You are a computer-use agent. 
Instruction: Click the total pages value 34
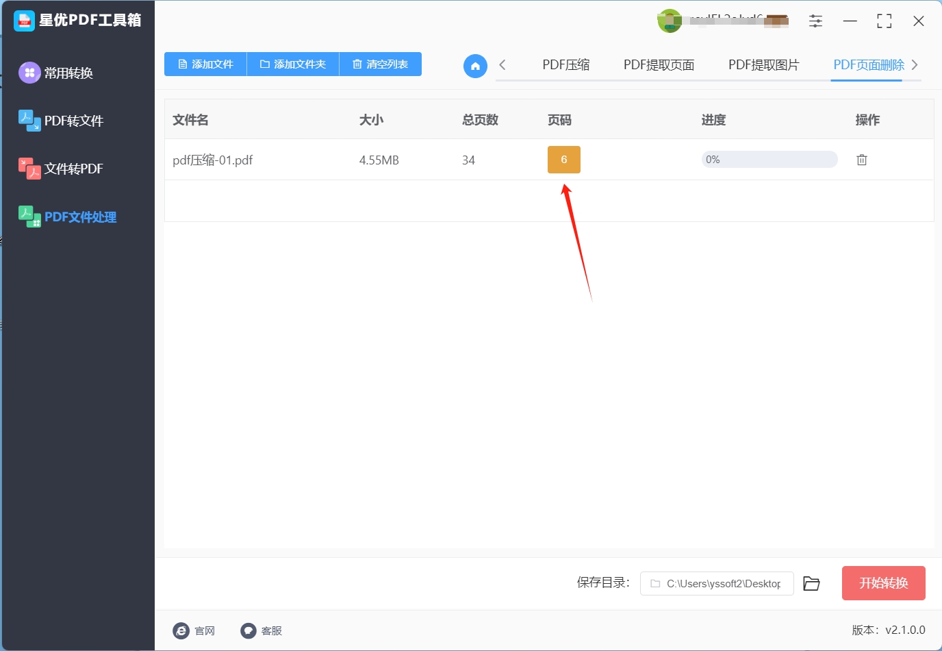click(x=468, y=160)
